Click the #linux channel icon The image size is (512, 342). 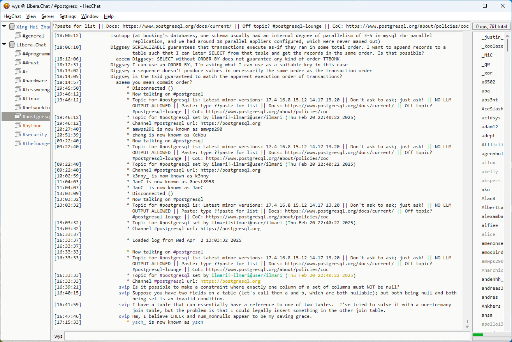(x=18, y=99)
